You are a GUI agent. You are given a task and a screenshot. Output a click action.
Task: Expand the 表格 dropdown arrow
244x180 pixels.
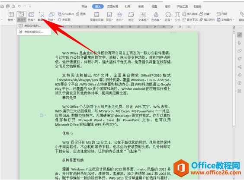[x=14, y=20]
